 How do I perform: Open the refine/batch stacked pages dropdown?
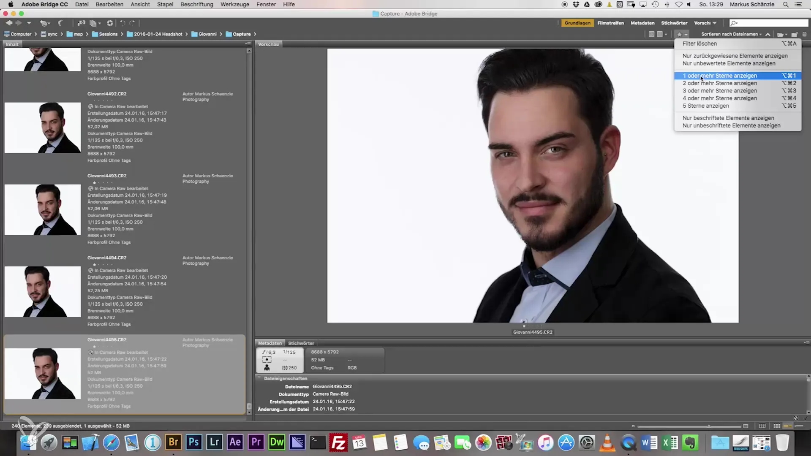click(x=95, y=23)
